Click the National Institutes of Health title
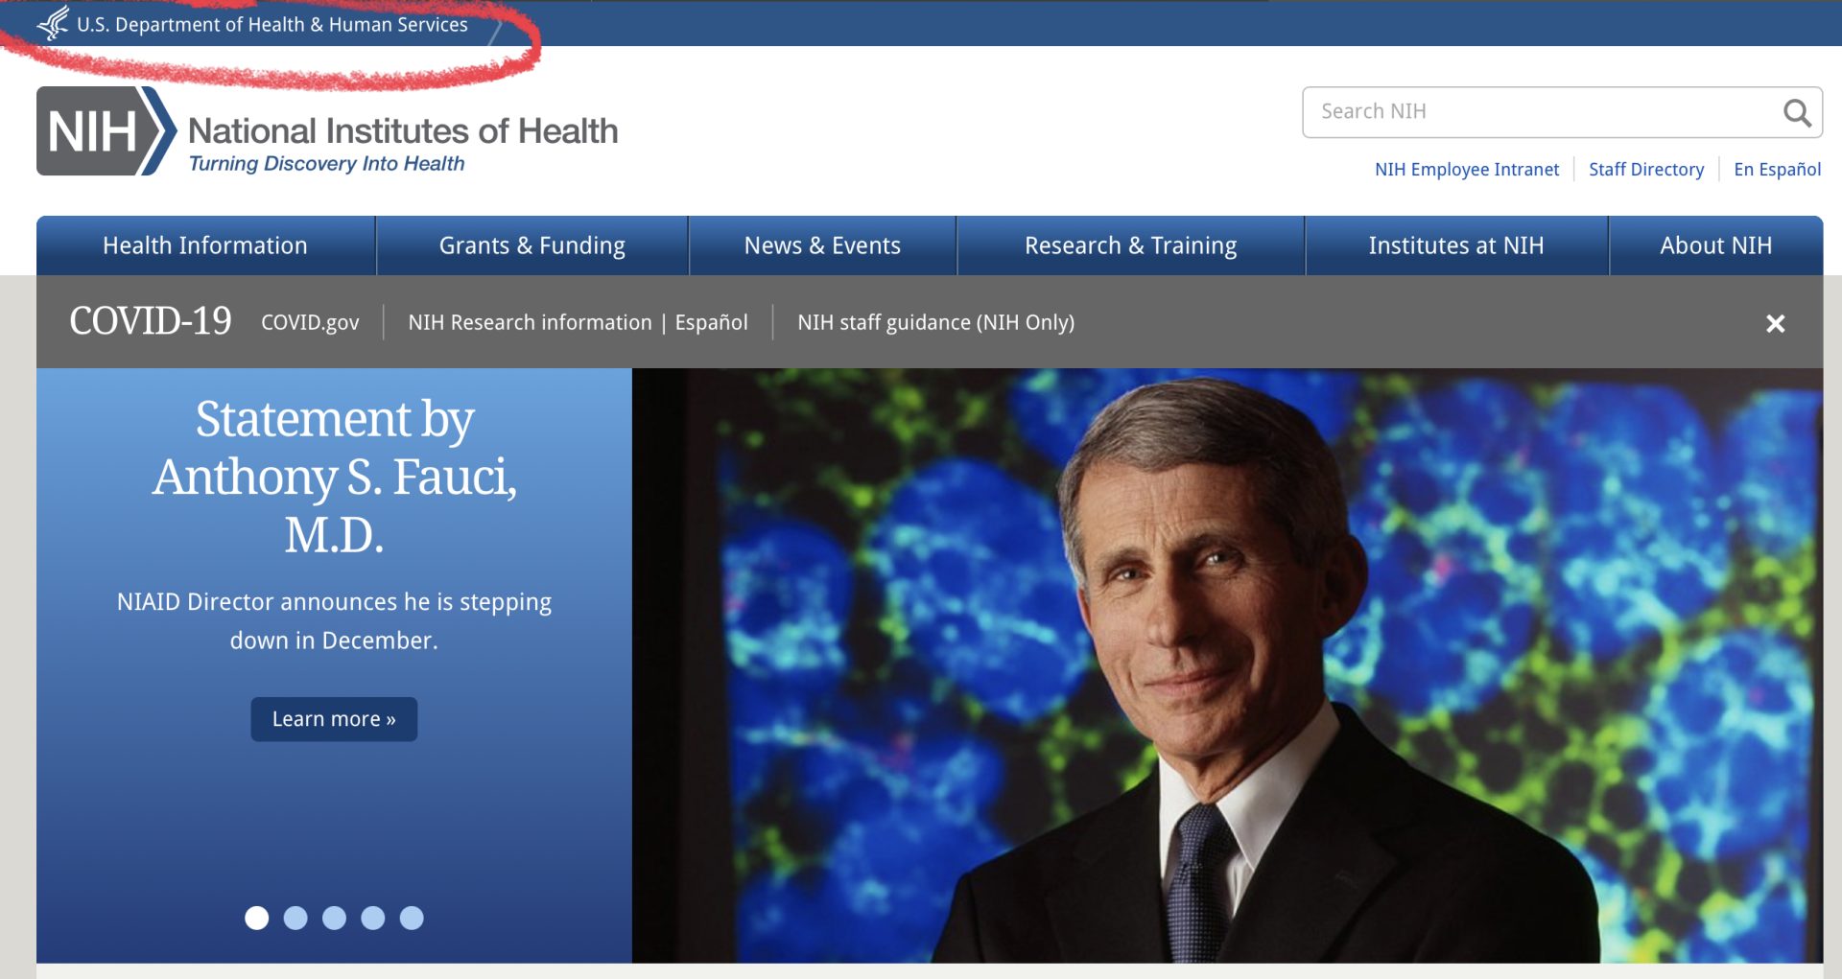Image resolution: width=1842 pixels, height=979 pixels. (x=403, y=130)
